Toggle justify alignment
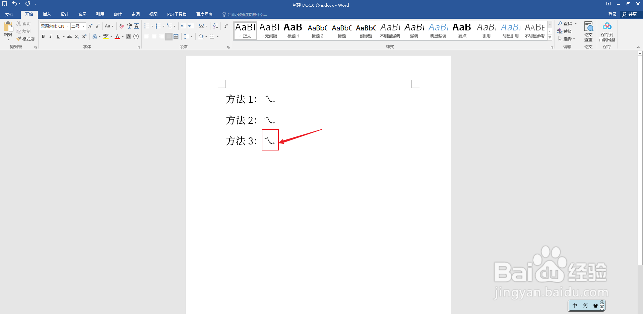 169,36
